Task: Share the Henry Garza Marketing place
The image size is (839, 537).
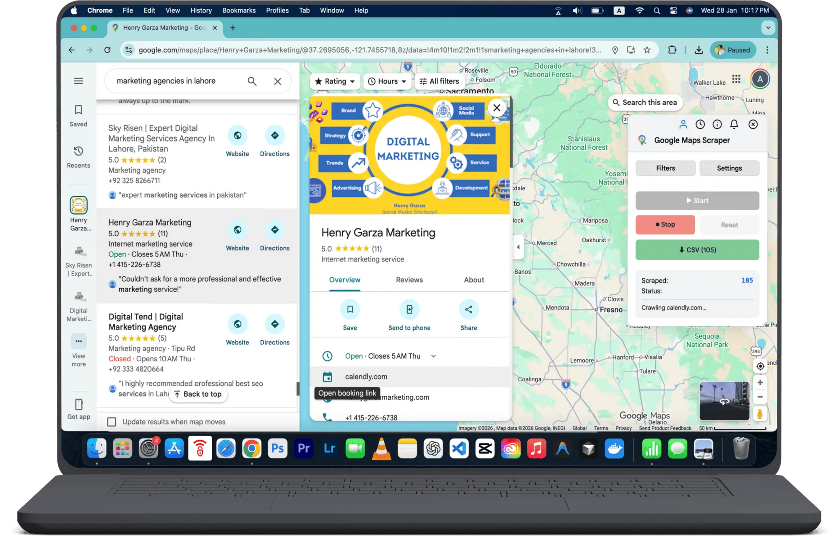Action: pos(469,316)
